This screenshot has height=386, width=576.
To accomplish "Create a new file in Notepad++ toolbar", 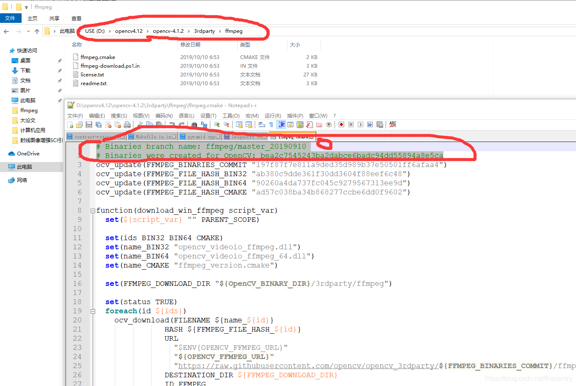I will tap(70, 125).
